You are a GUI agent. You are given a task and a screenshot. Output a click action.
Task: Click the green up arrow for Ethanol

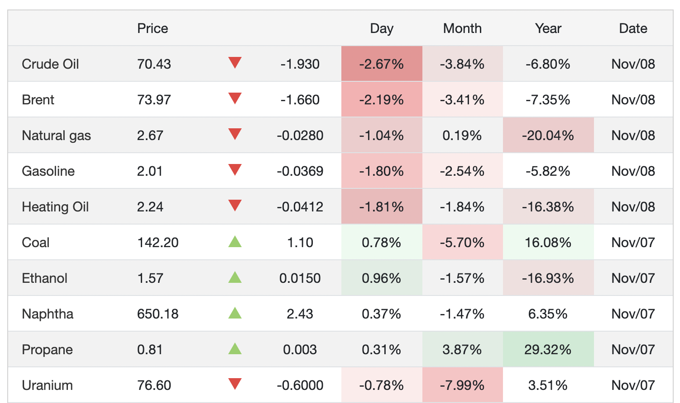pos(235,277)
